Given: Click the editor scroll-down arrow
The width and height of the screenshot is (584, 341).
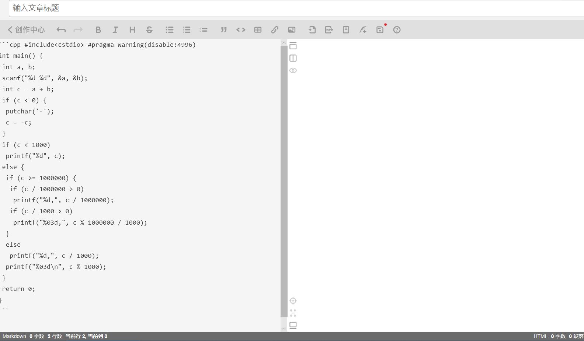Looking at the screenshot, I should point(284,328).
